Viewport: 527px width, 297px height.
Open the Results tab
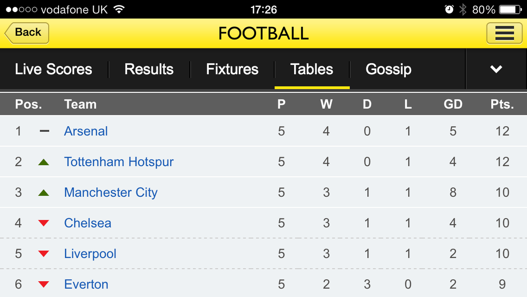pos(149,69)
